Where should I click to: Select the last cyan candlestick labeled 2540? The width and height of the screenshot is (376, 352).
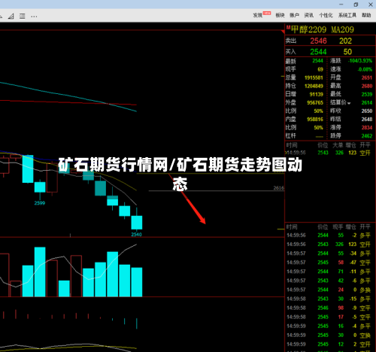click(x=137, y=223)
